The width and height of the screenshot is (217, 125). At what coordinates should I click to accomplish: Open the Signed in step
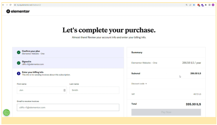pyautogui.click(x=68, y=63)
